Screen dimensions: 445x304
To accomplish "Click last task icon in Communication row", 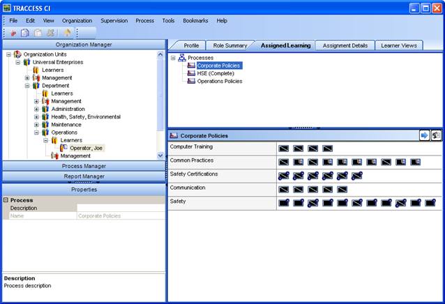I will [x=342, y=190].
